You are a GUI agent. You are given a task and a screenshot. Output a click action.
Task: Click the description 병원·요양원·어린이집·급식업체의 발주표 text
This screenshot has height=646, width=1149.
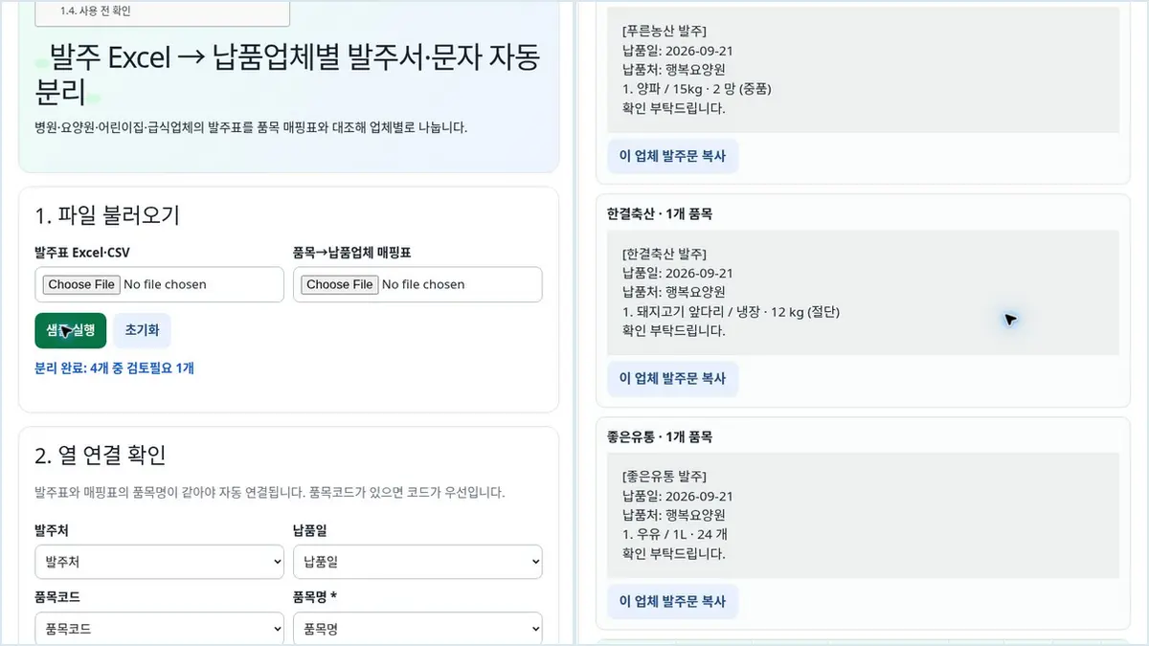pyautogui.click(x=251, y=127)
